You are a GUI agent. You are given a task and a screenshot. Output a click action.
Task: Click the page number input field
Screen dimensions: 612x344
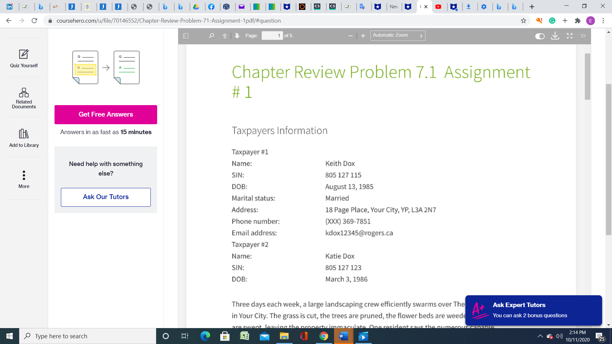click(272, 36)
